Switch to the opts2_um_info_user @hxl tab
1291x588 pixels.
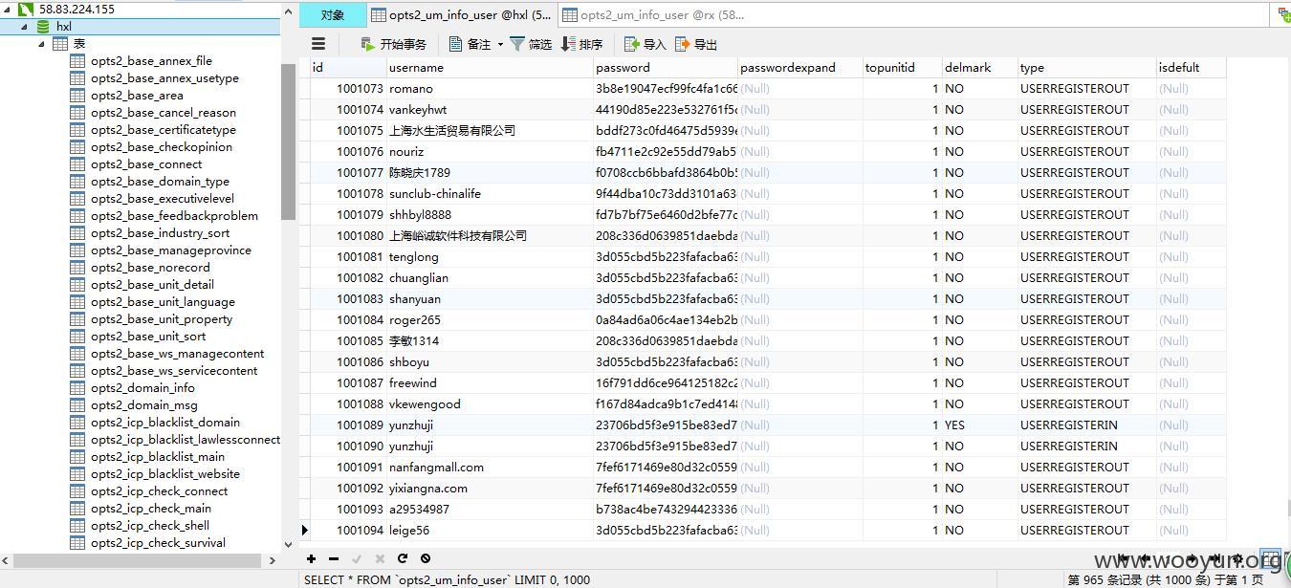pos(462,14)
